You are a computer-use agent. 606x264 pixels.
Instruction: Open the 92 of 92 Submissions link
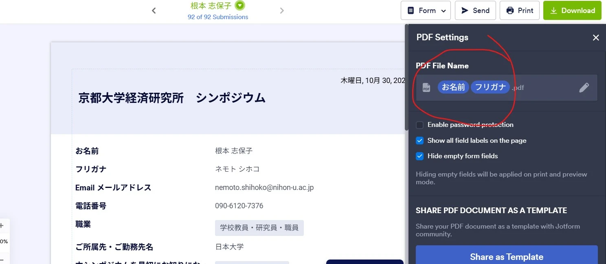(218, 17)
